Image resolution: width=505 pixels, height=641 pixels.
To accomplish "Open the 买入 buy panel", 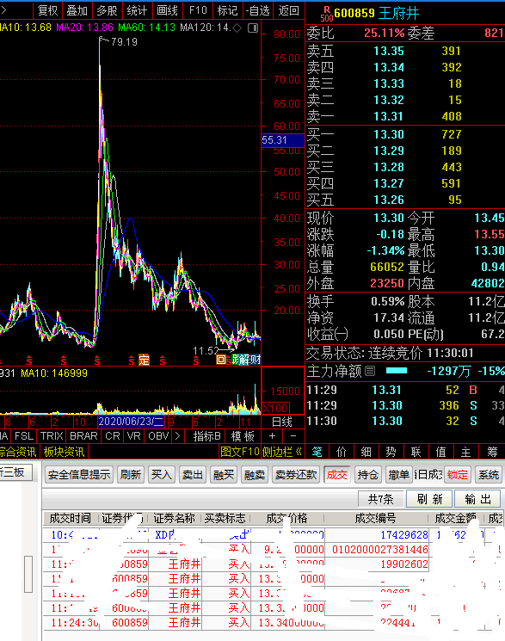I will click(x=162, y=475).
